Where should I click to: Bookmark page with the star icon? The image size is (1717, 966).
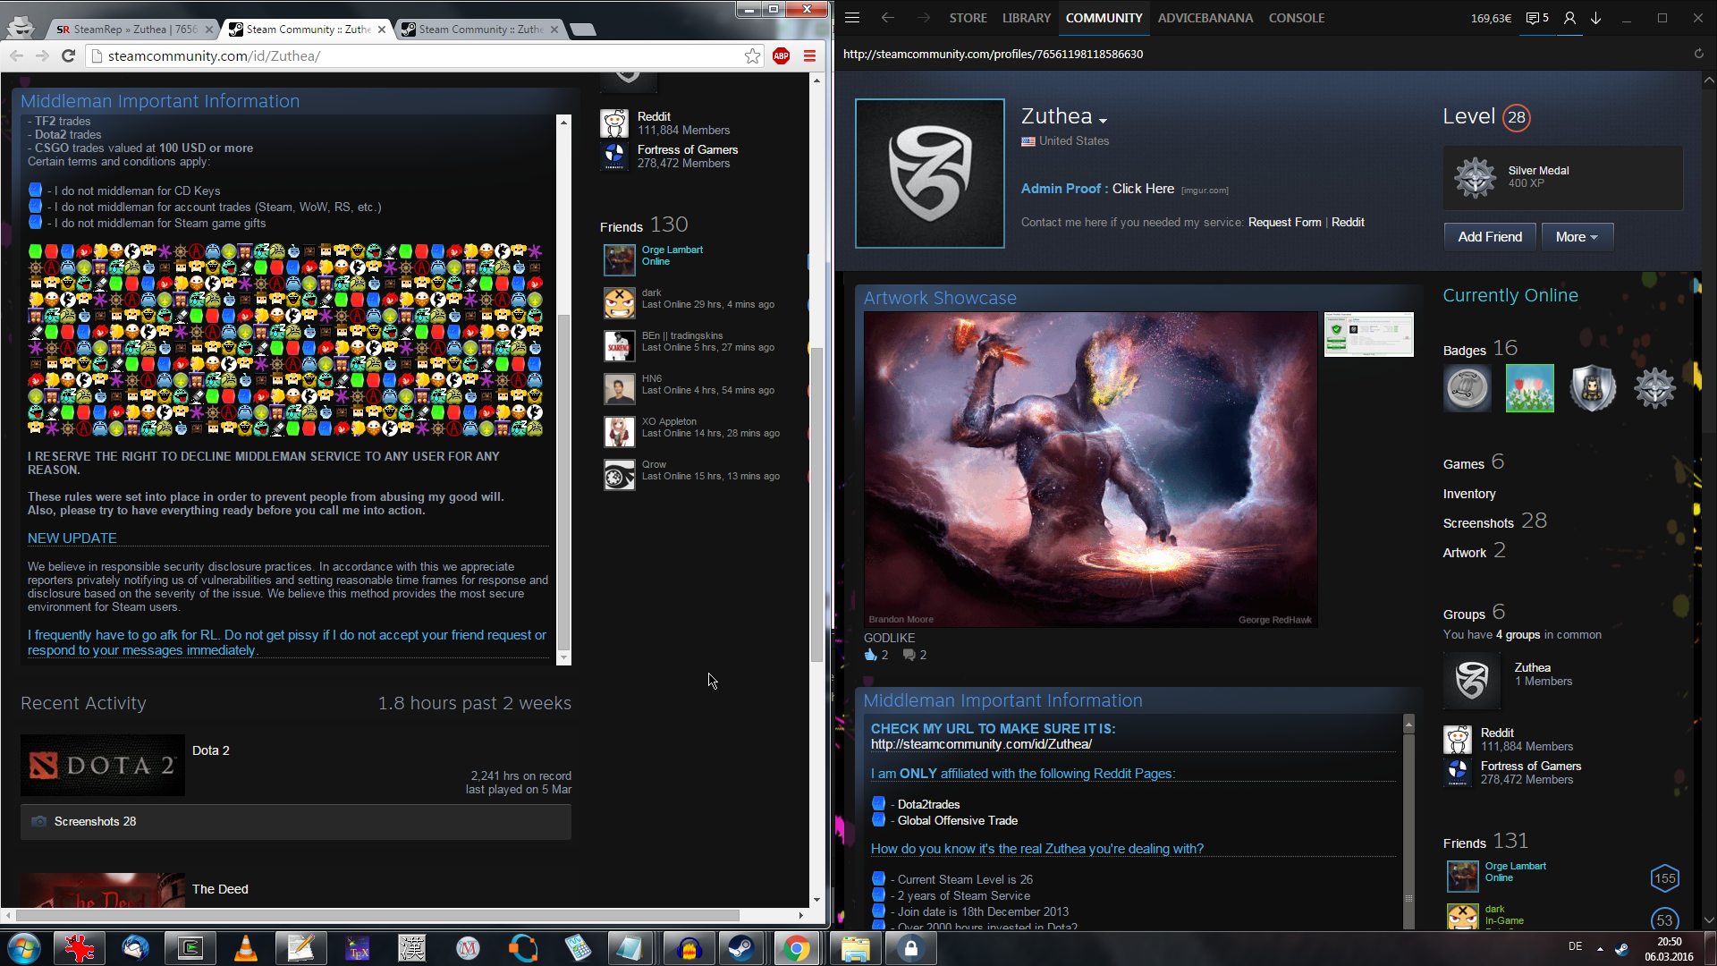click(x=752, y=56)
